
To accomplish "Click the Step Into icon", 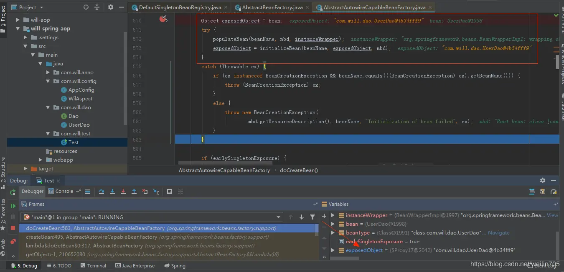I will pos(112,192).
